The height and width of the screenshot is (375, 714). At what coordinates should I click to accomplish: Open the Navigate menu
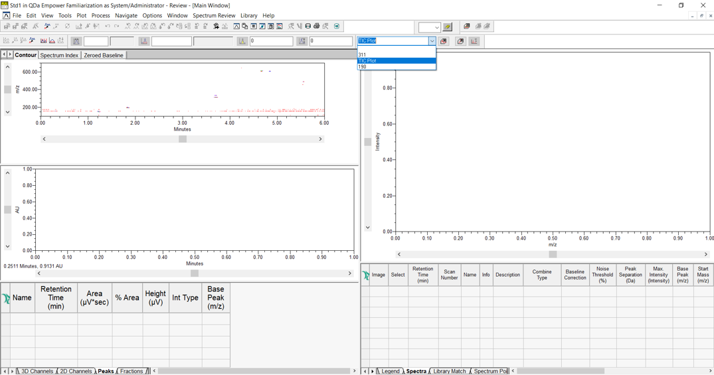pos(126,15)
